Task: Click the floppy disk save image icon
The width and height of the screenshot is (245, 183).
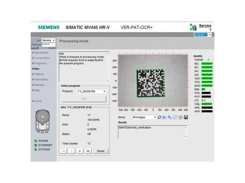Action: 186,117
